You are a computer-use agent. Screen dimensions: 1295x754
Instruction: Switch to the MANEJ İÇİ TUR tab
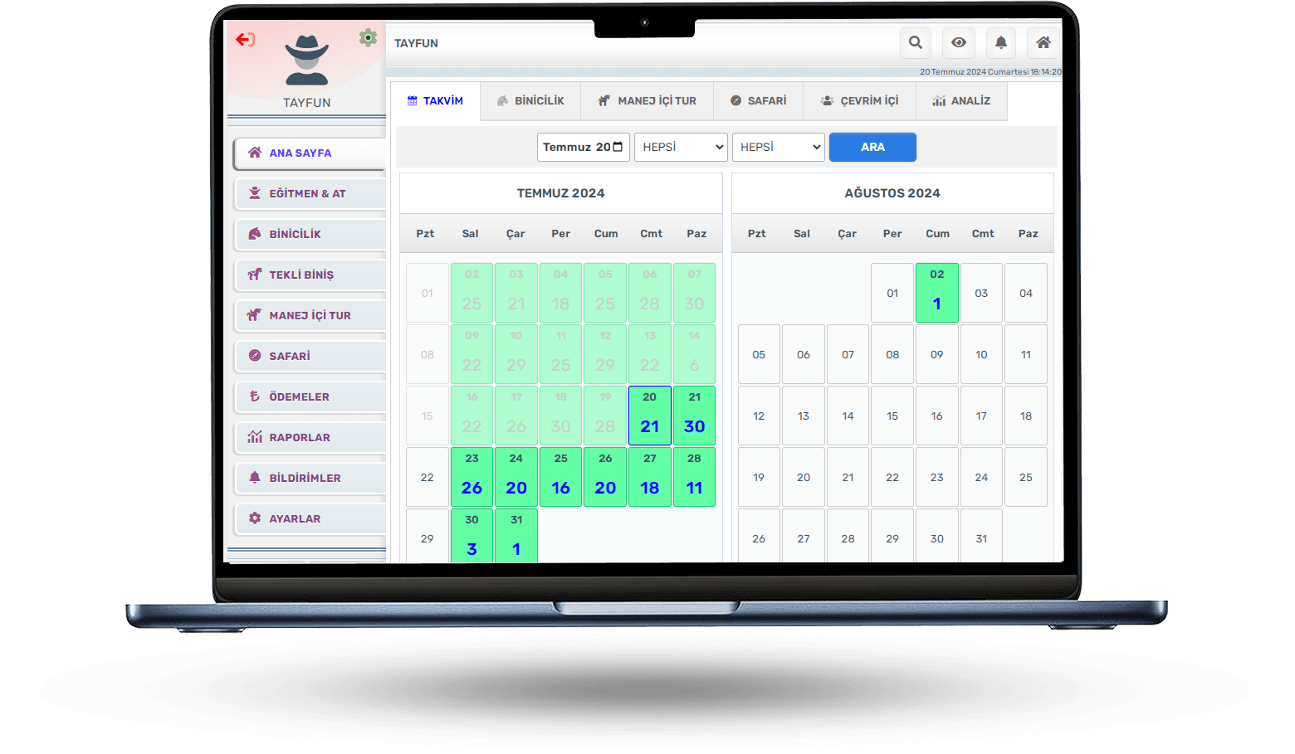click(647, 101)
